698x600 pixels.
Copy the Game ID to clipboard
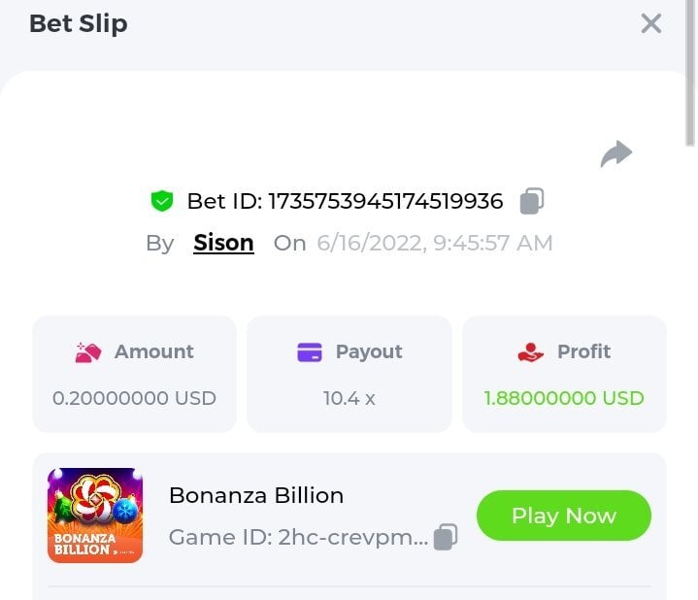click(x=446, y=537)
